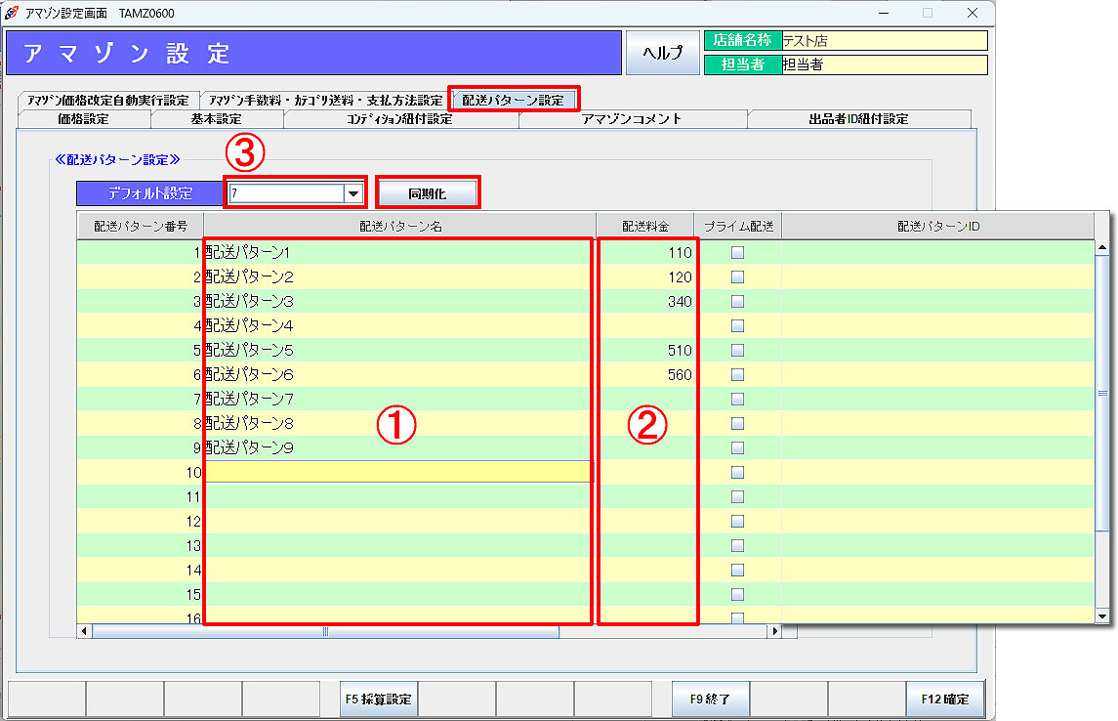
Task: Click the デフォルト設定 combo box field
Action: point(287,193)
